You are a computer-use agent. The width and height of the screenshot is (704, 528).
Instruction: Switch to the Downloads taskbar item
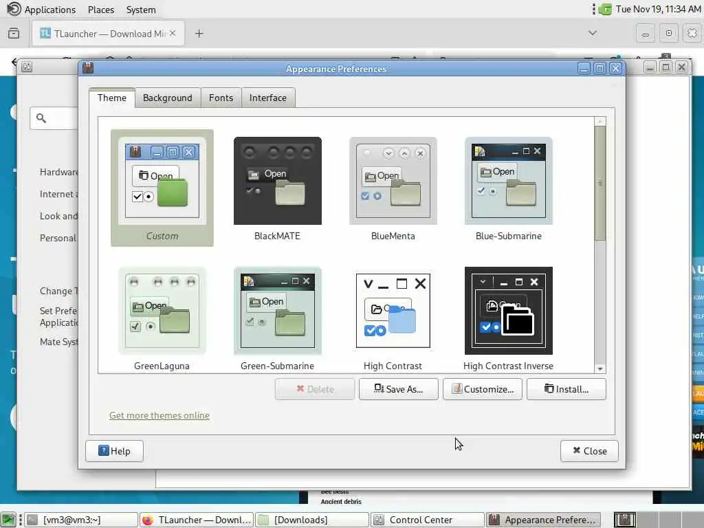coord(313,520)
